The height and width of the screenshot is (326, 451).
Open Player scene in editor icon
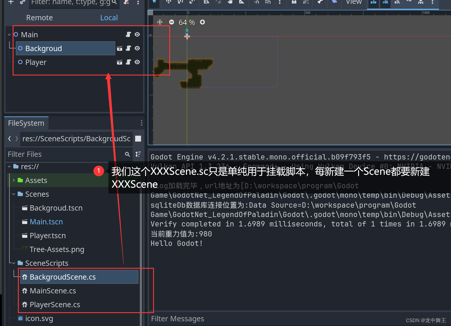pos(120,62)
